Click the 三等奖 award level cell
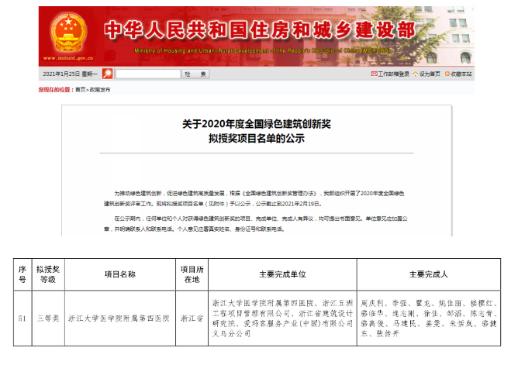The image size is (518, 365). 48,319
